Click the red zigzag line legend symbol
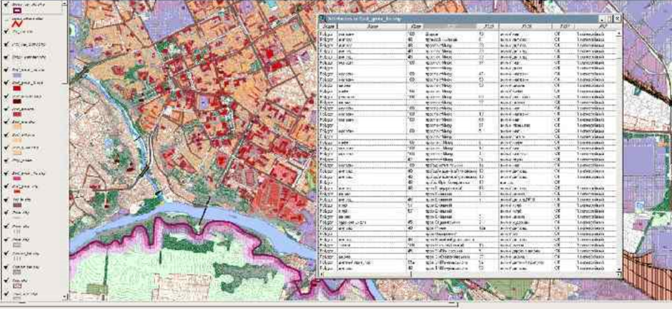Screen dimensions: 672x309 click(x=17, y=23)
